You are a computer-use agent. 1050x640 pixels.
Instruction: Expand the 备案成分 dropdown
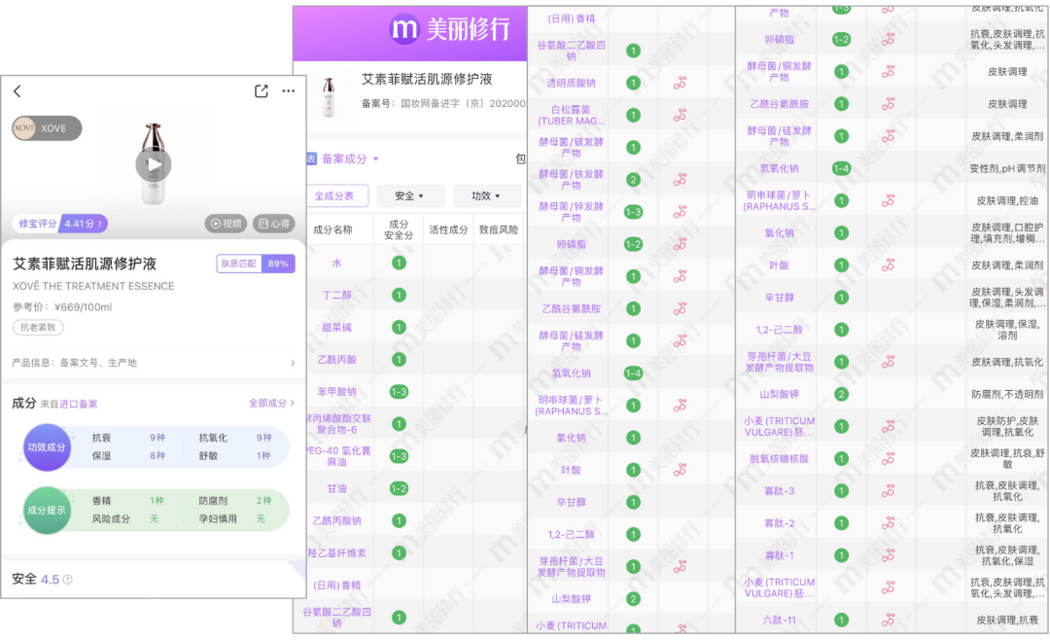pyautogui.click(x=350, y=159)
